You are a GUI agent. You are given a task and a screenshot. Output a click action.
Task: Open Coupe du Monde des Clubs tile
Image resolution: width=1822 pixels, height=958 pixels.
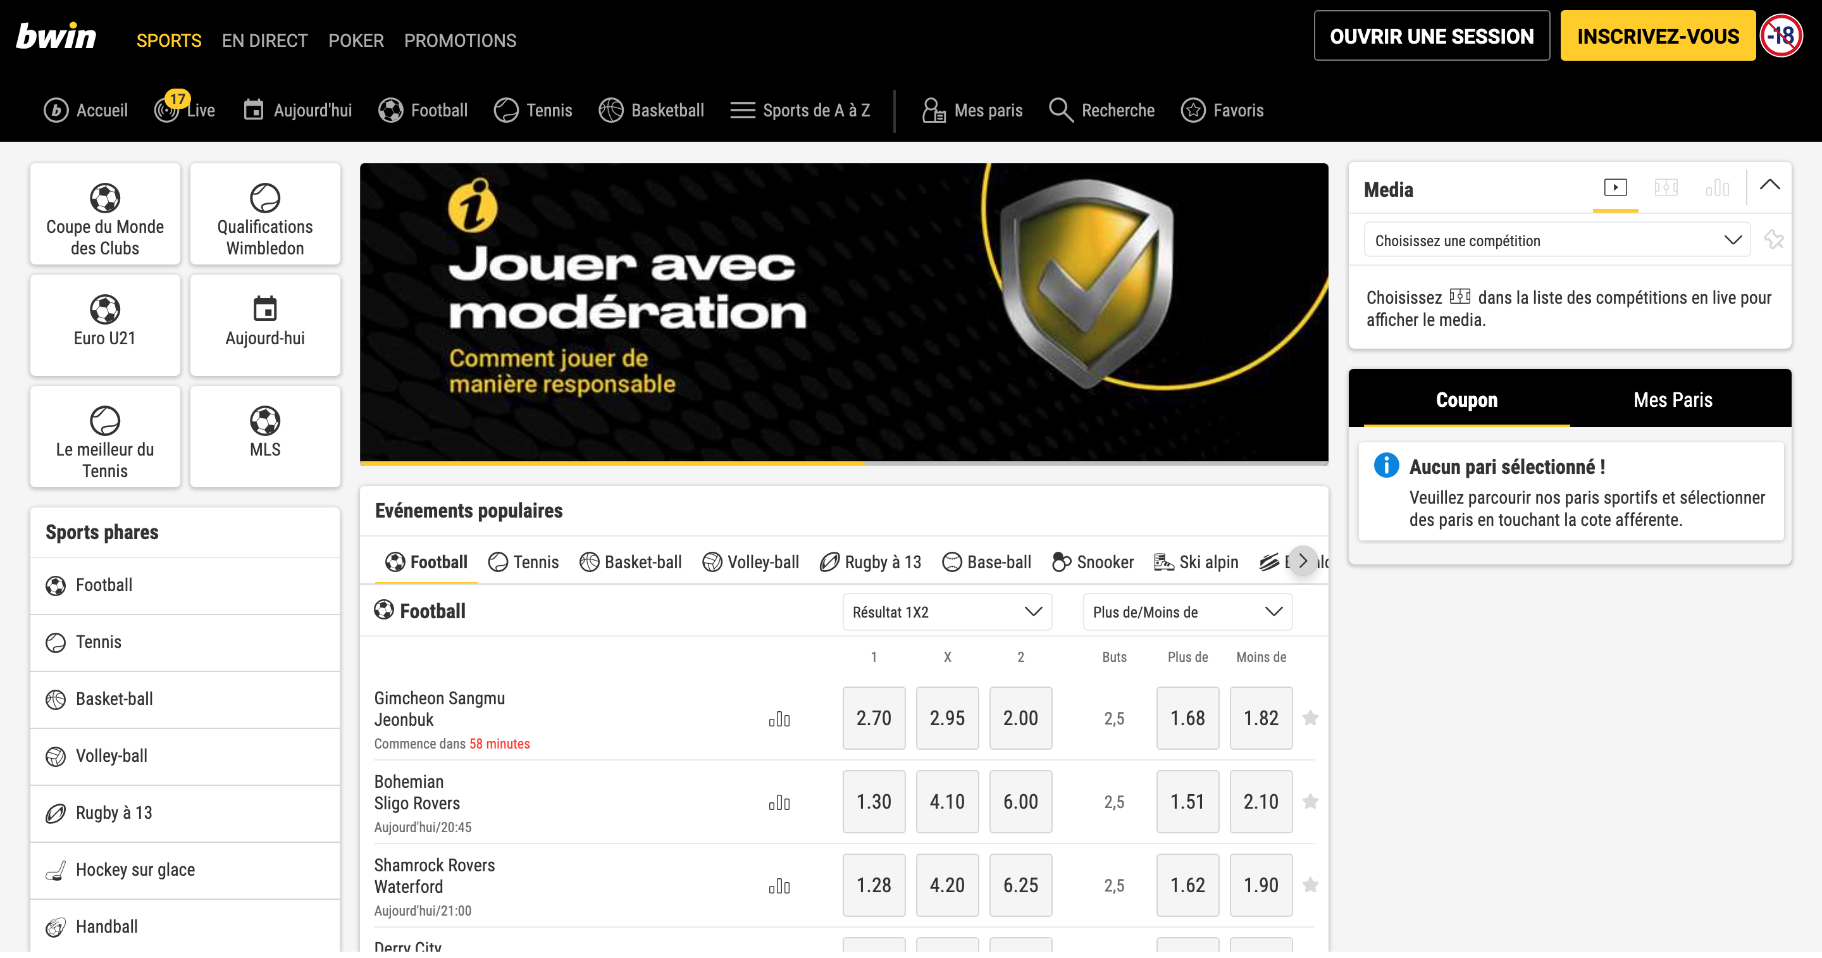click(x=104, y=215)
